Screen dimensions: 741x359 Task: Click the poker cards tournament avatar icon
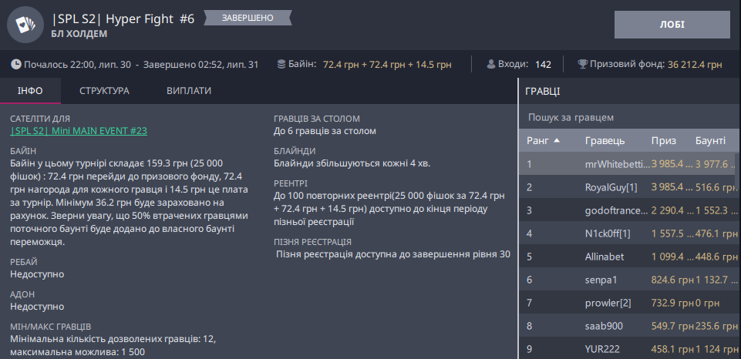tap(25, 25)
